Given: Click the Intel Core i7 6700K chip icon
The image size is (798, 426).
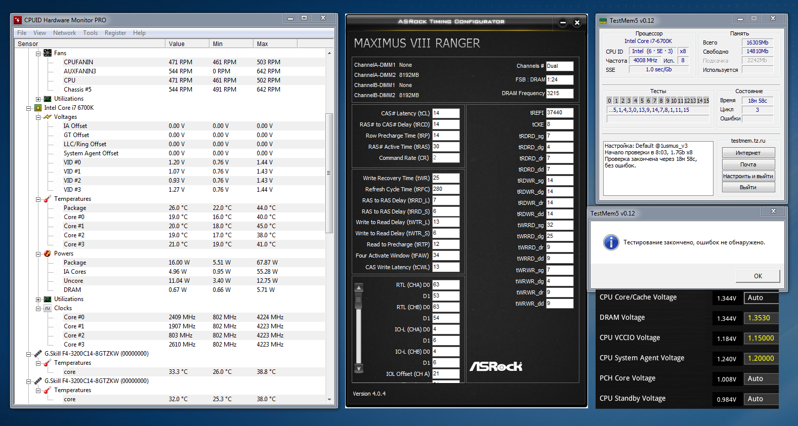Looking at the screenshot, I should pyautogui.click(x=38, y=108).
